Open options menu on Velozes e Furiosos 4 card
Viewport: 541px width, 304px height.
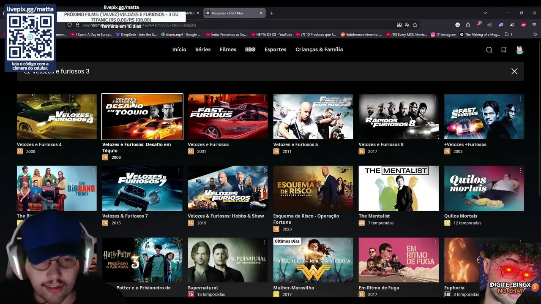(93, 99)
